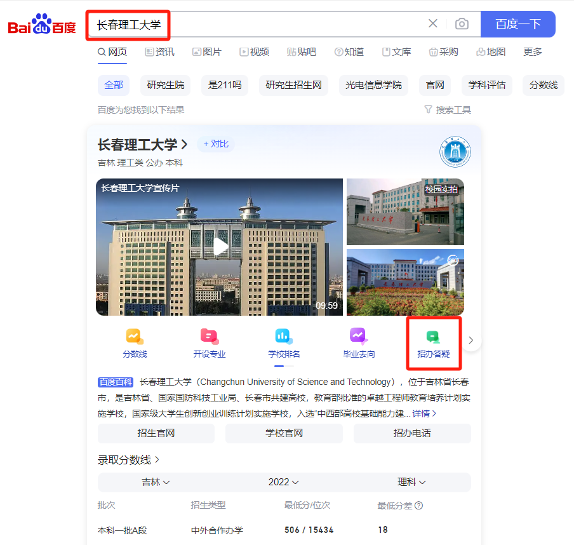Click the 百度一下 search button
The height and width of the screenshot is (545, 574).
[517, 24]
